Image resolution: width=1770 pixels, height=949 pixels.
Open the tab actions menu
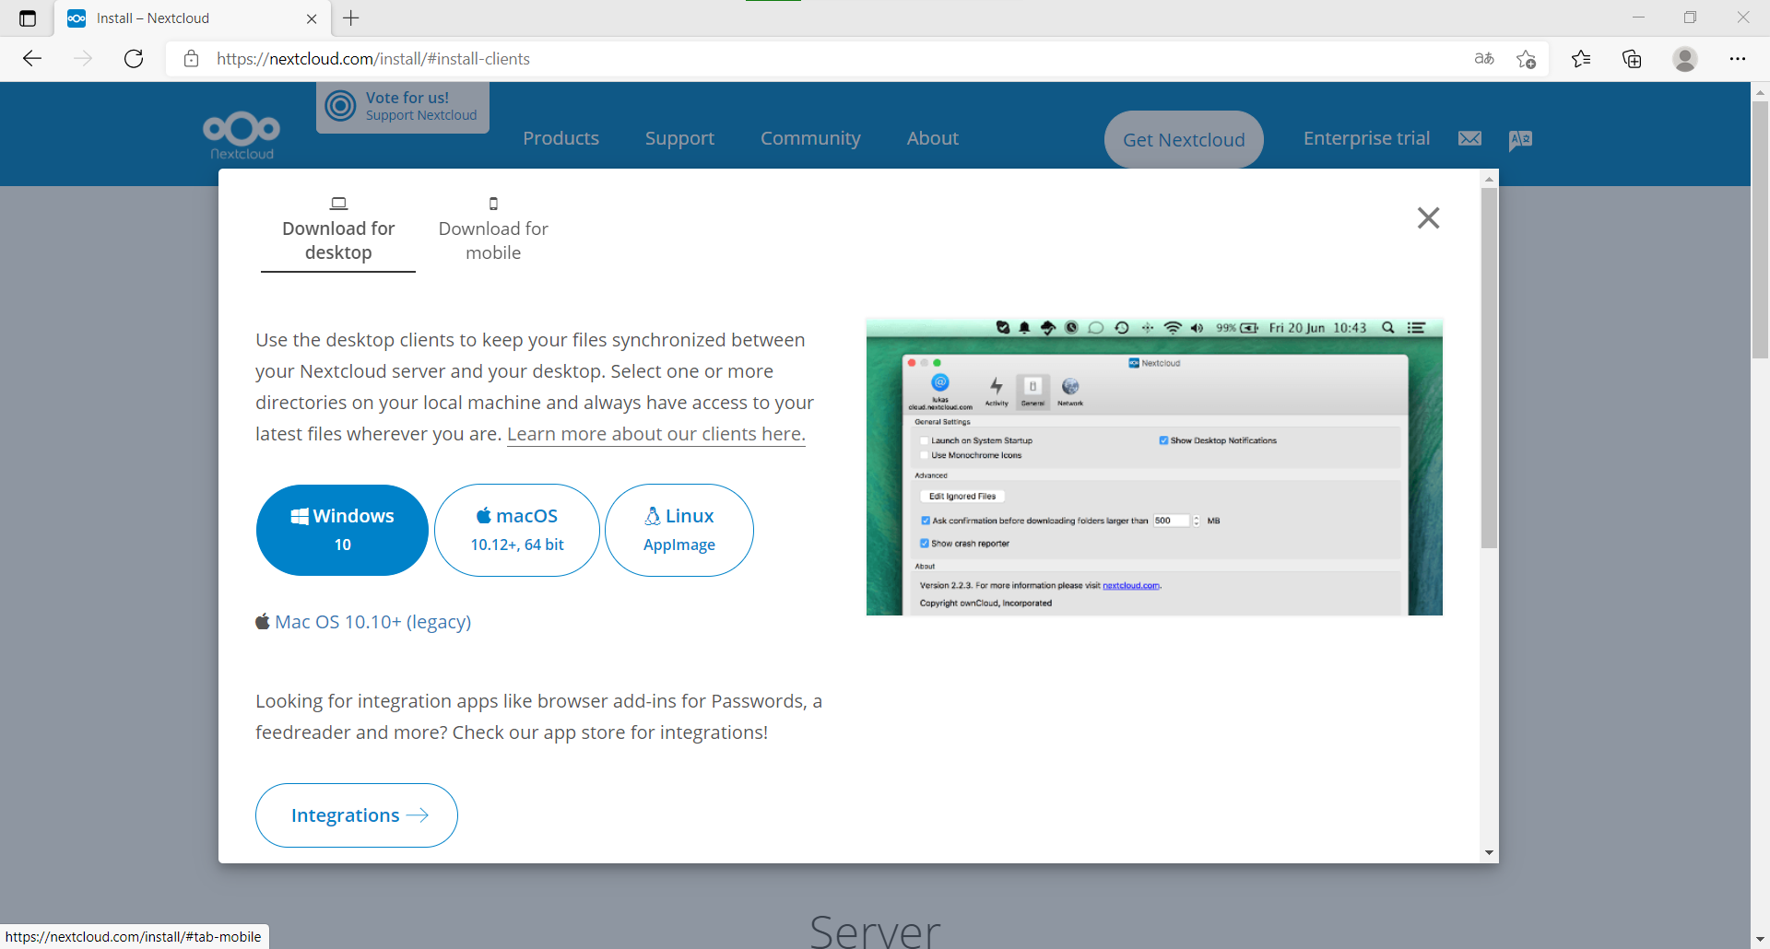[x=28, y=18]
